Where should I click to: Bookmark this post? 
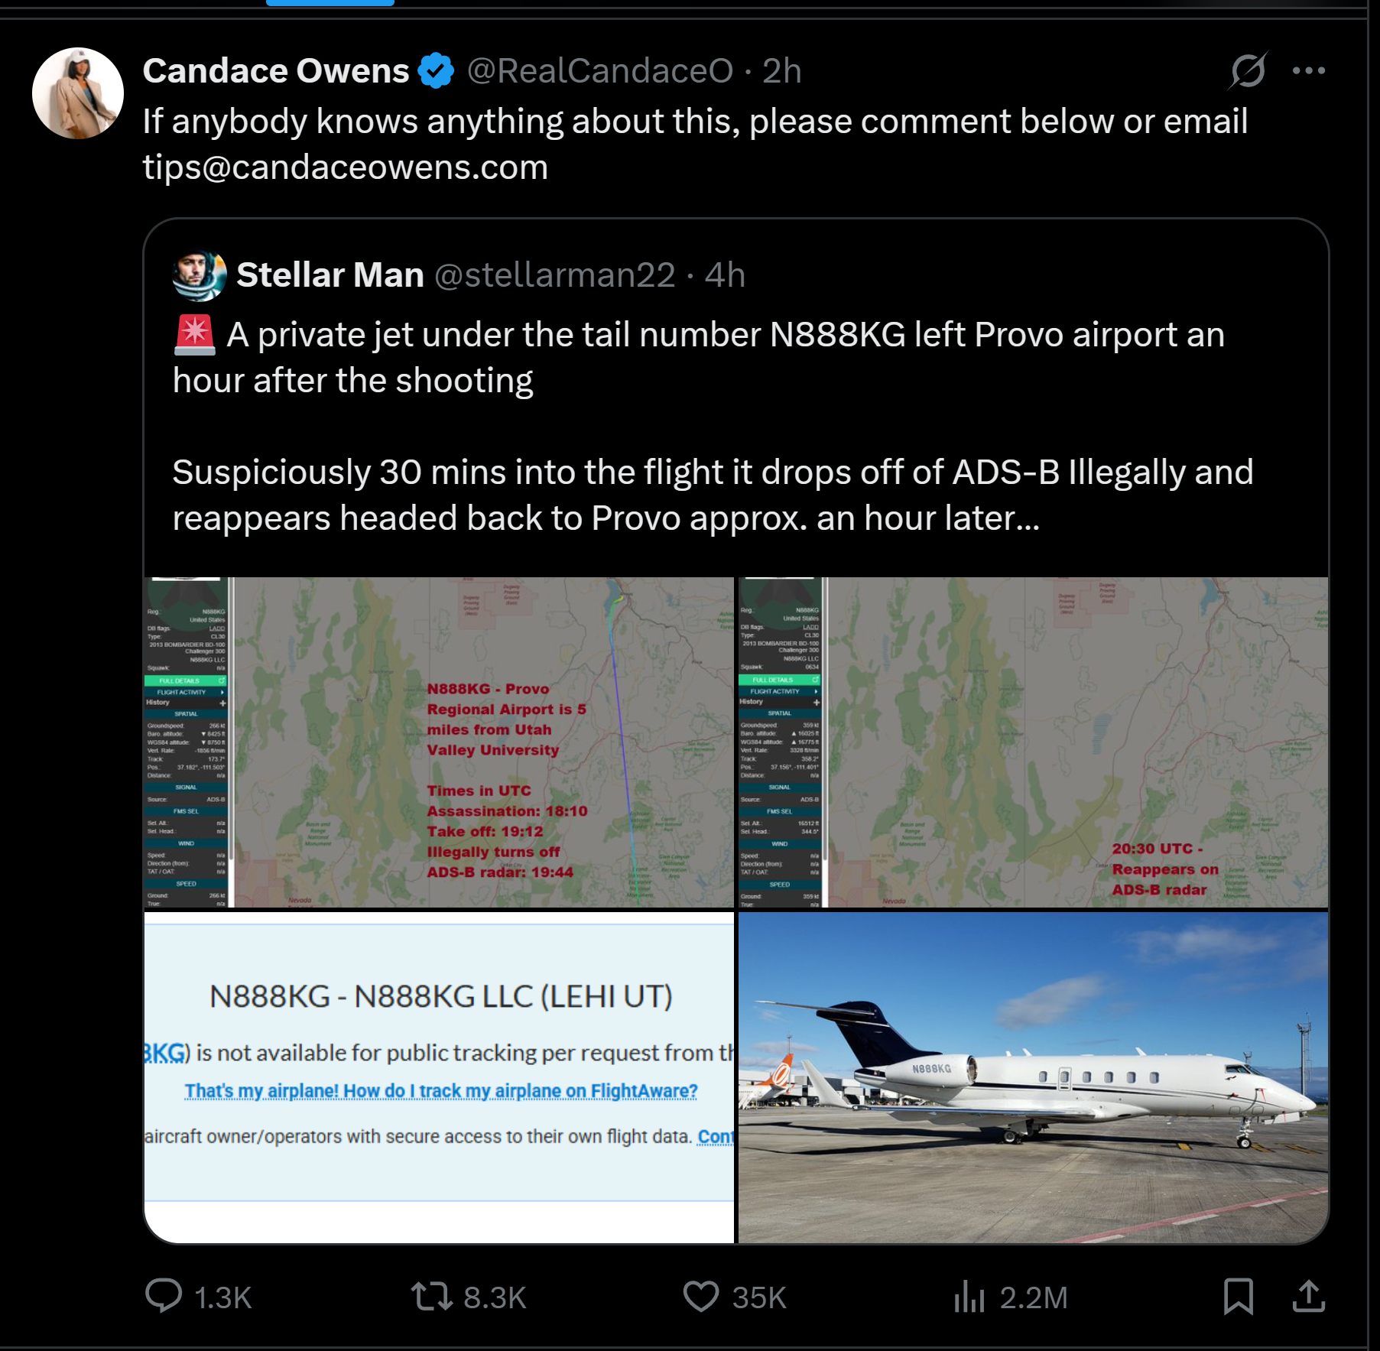1238,1296
